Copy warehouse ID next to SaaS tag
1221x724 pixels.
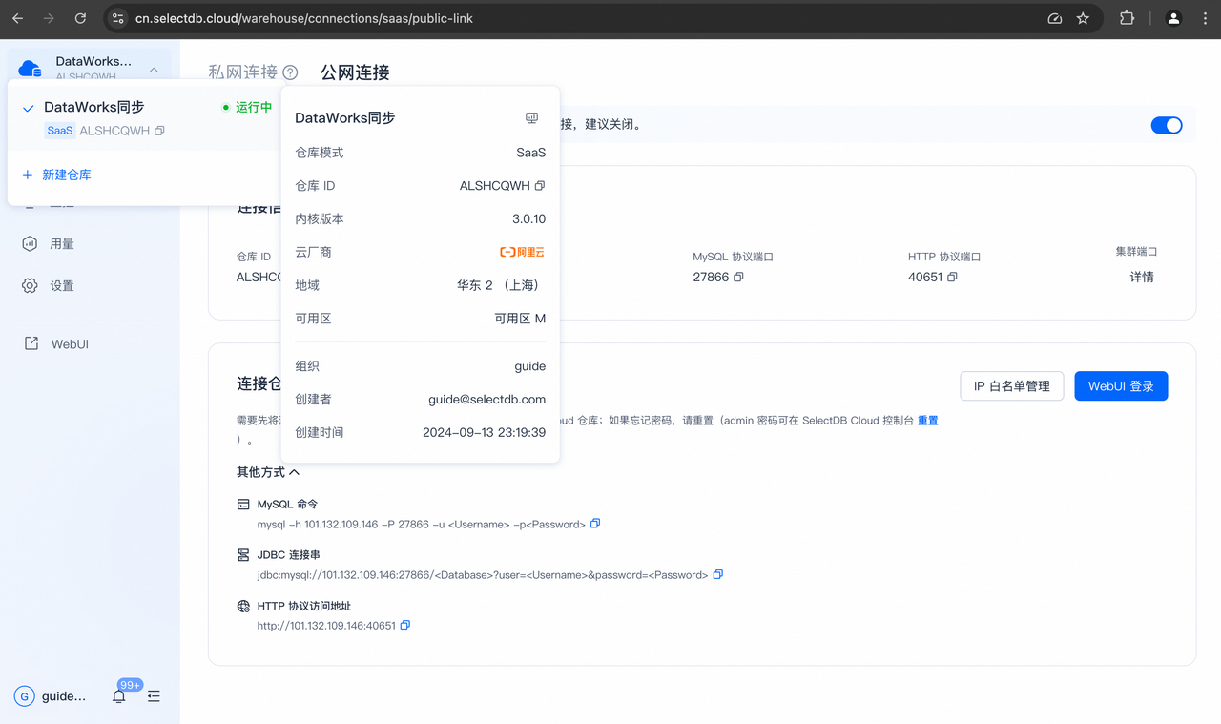click(159, 131)
